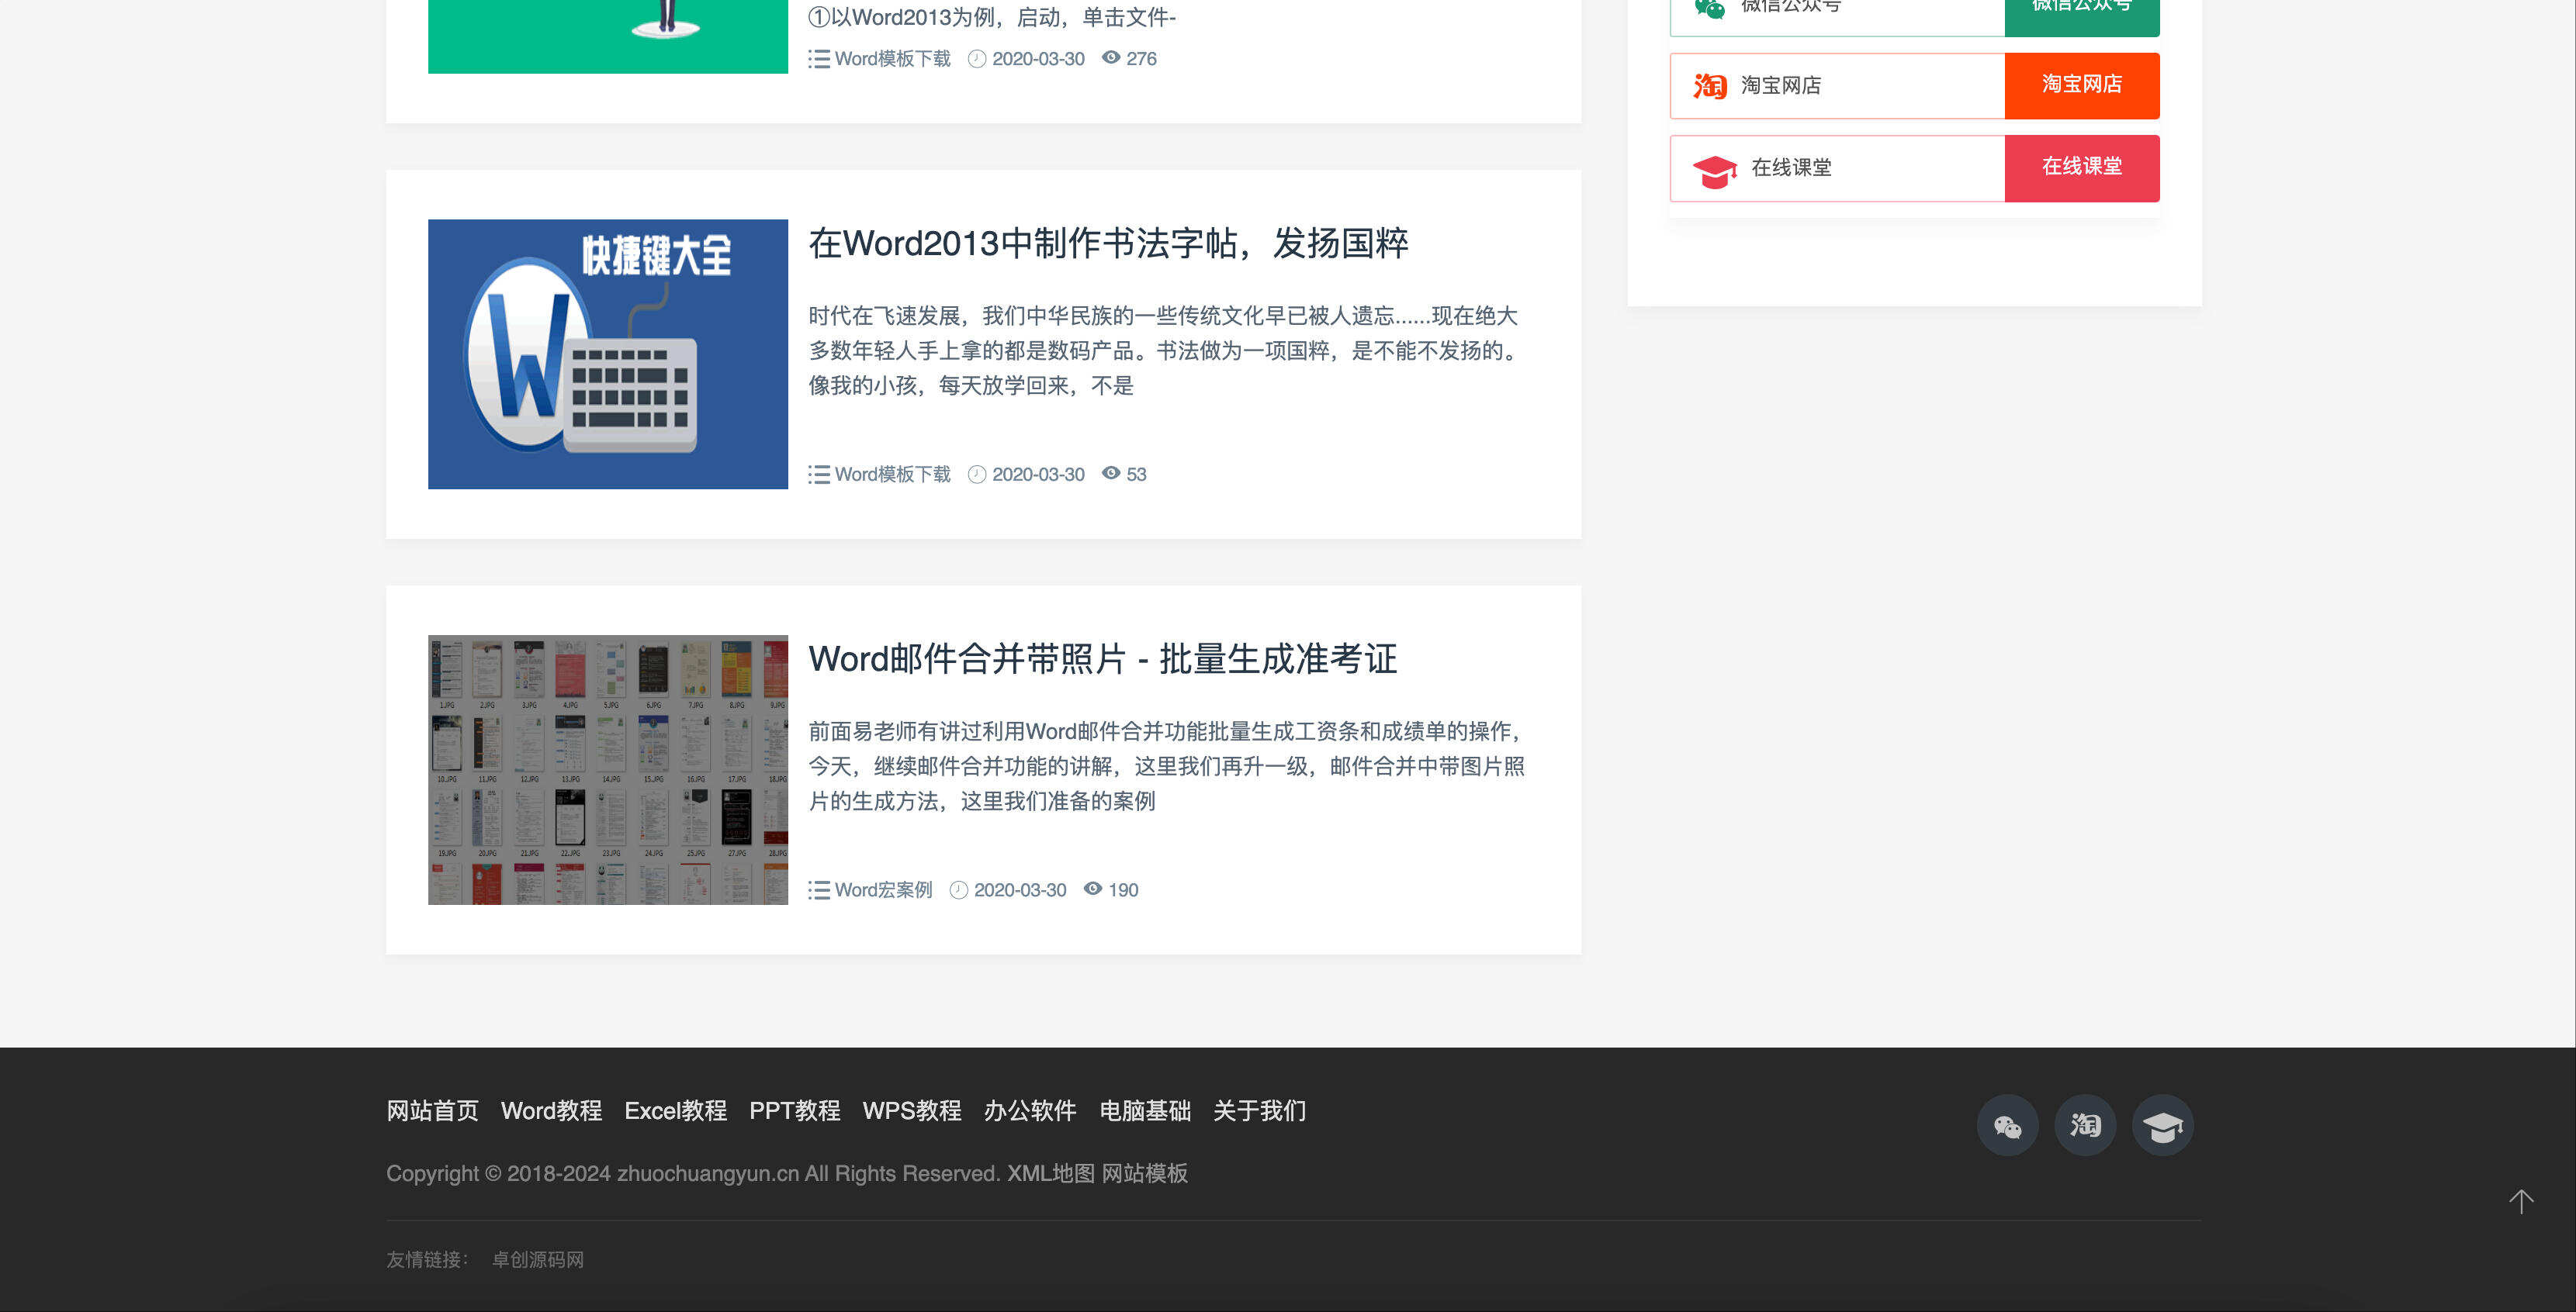This screenshot has height=1312, width=2576.
Task: Open the Word教程 footer menu item
Action: tap(551, 1110)
